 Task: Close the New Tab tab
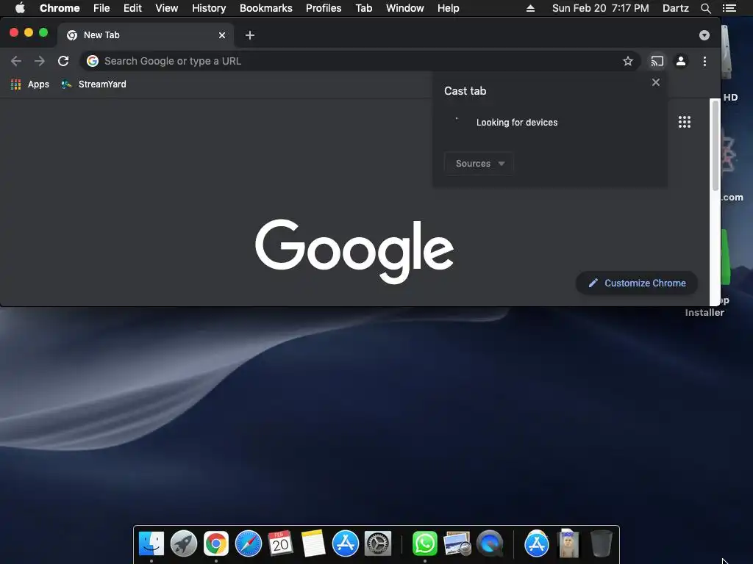click(222, 35)
